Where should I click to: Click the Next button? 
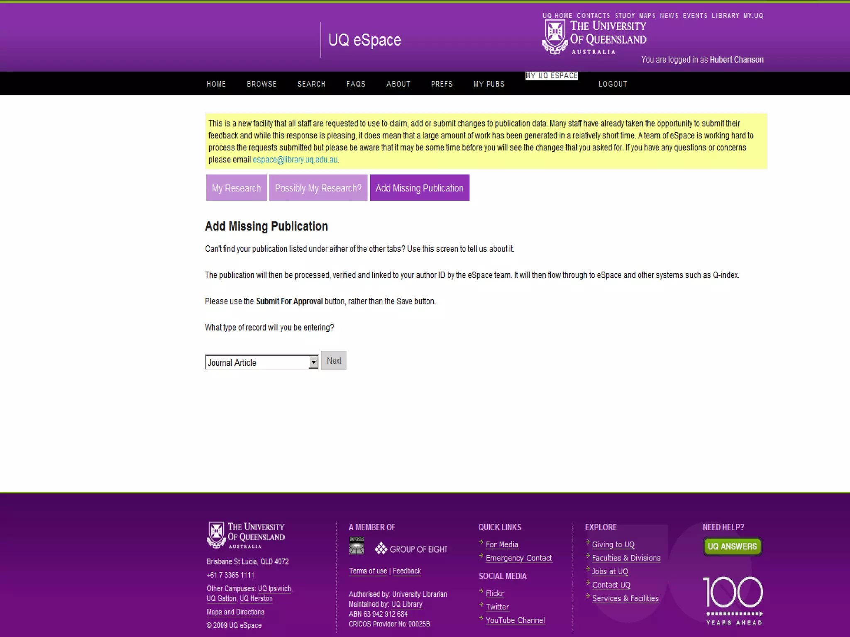point(334,361)
